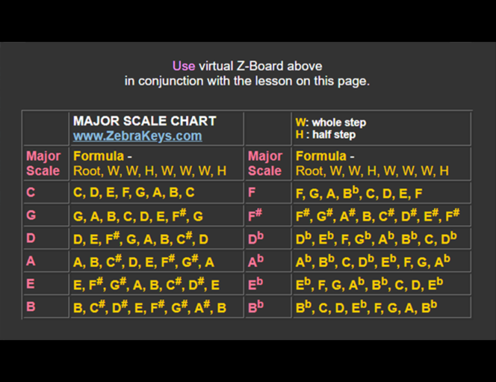
Task: Click the pink "Eb" scale name label
Action: 256,284
